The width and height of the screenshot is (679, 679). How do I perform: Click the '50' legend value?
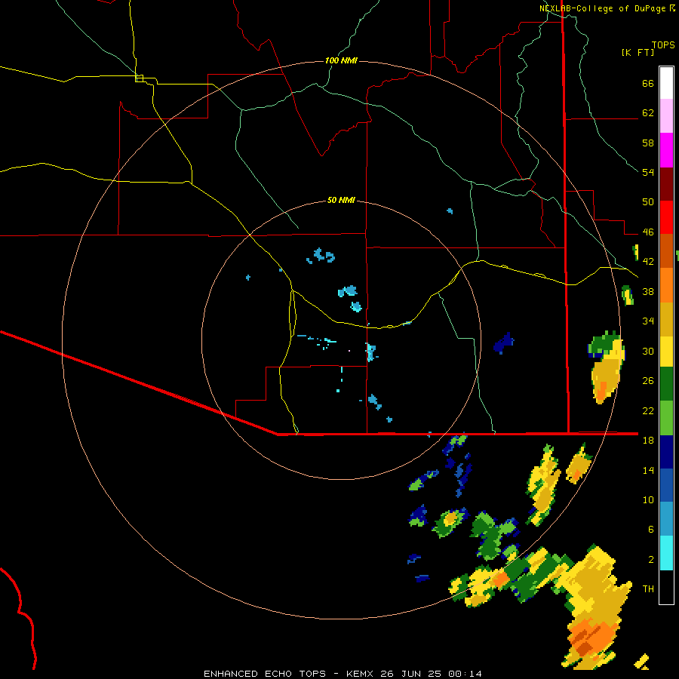coord(648,201)
